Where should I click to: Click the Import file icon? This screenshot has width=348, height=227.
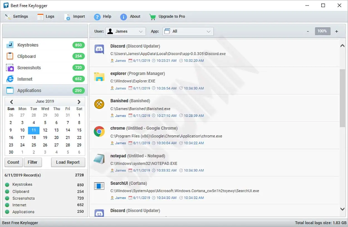click(x=67, y=17)
